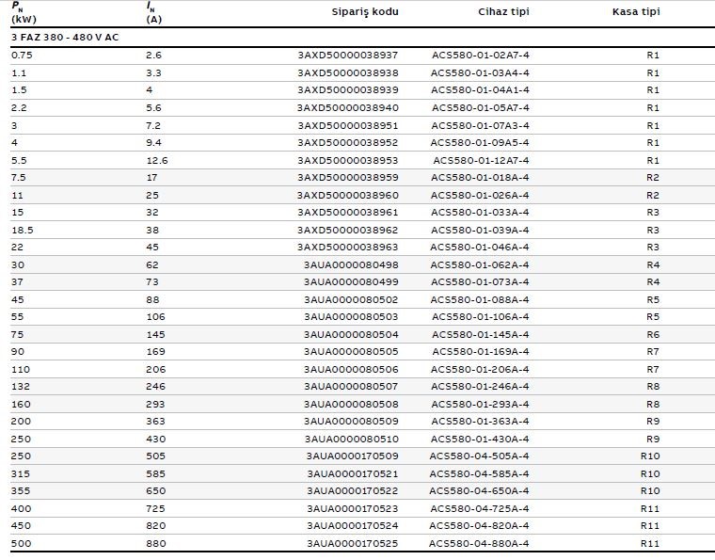The image size is (715, 560).
Task: Click order code 3AUA0000080505
Action: [x=351, y=352]
